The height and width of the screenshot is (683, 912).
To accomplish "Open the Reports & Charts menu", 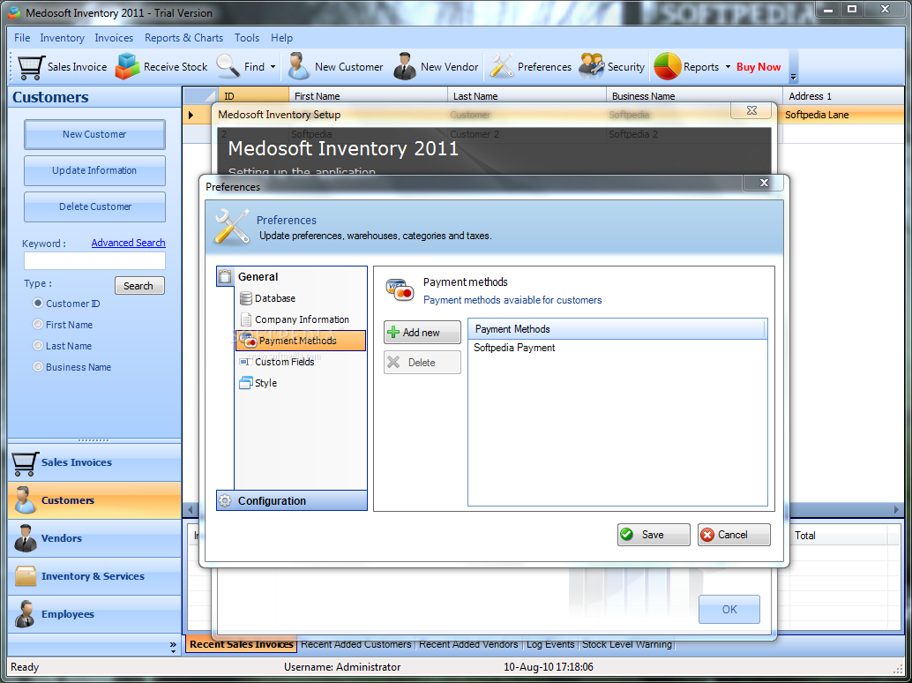I will click(x=183, y=38).
